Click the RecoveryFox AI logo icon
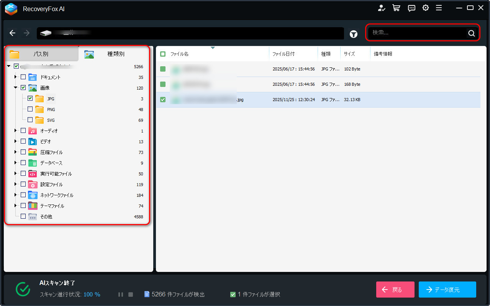Screen dimensions: 490x306 pos(11,9)
